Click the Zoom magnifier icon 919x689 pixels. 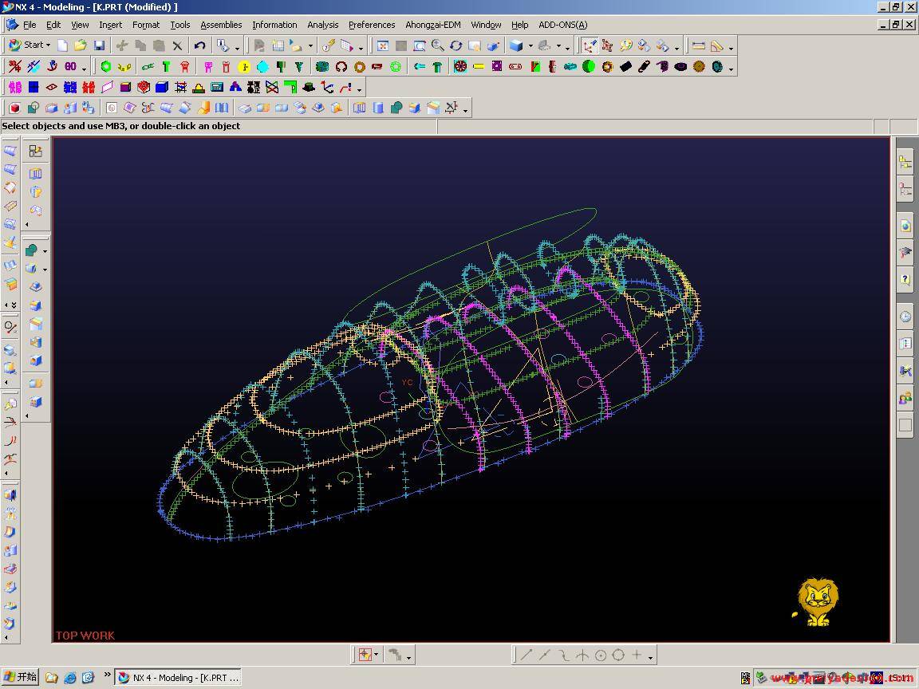(x=438, y=45)
